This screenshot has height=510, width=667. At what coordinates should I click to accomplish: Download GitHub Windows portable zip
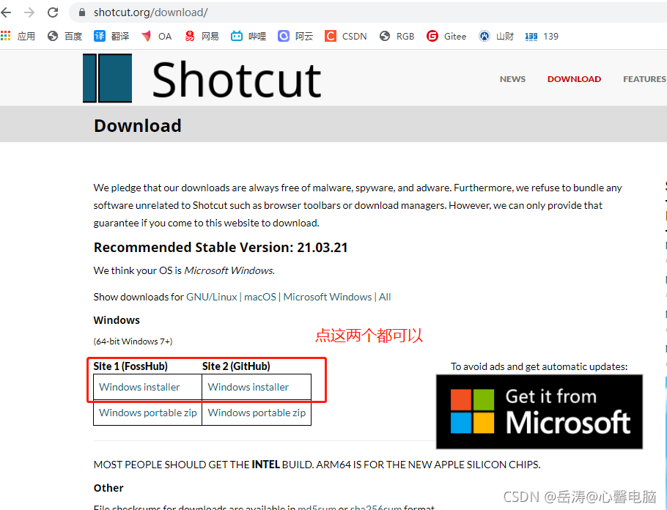pyautogui.click(x=257, y=413)
